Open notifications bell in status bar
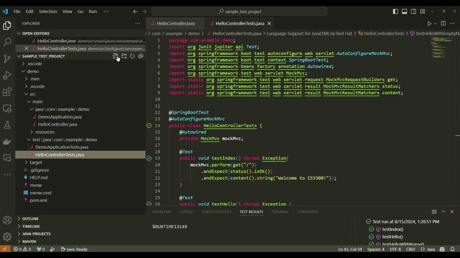Screen dimensions: 460x258 tap(453, 249)
